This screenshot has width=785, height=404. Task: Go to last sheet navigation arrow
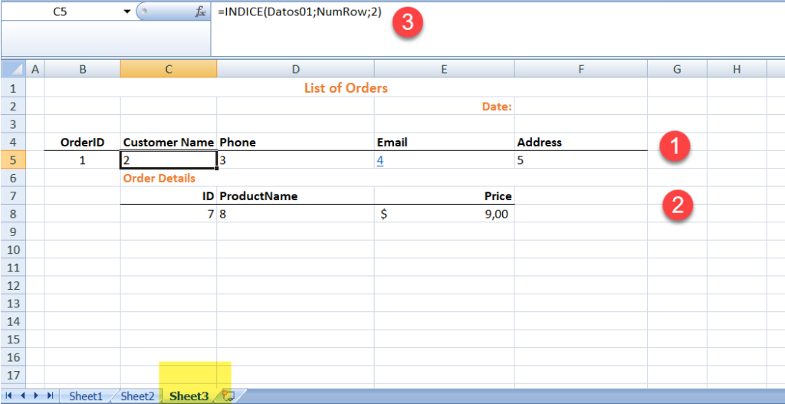(50, 396)
